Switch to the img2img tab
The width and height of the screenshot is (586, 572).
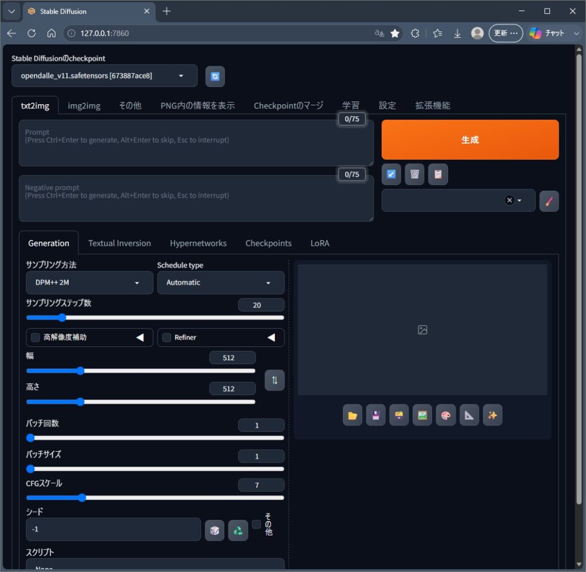[x=84, y=106]
